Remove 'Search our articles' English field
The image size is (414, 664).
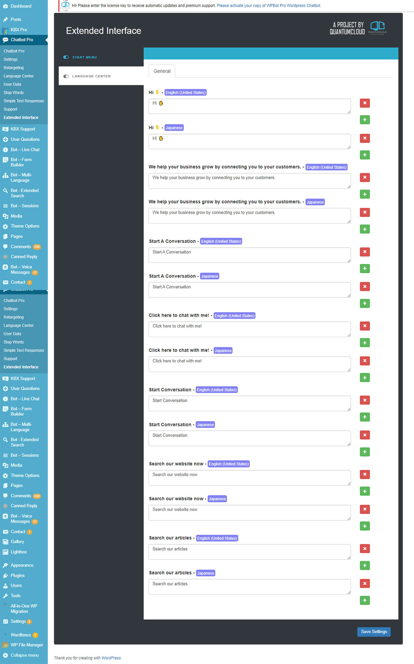click(x=365, y=549)
